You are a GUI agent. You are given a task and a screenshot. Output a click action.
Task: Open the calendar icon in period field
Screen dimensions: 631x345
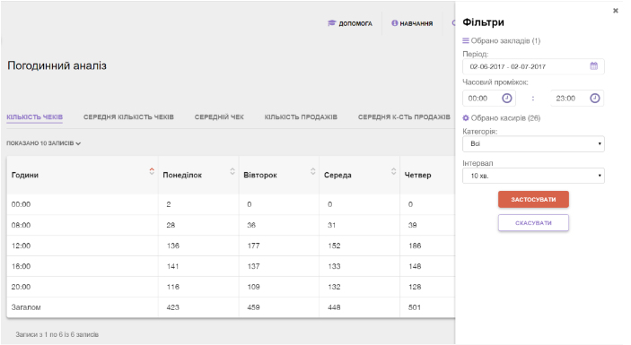point(593,66)
